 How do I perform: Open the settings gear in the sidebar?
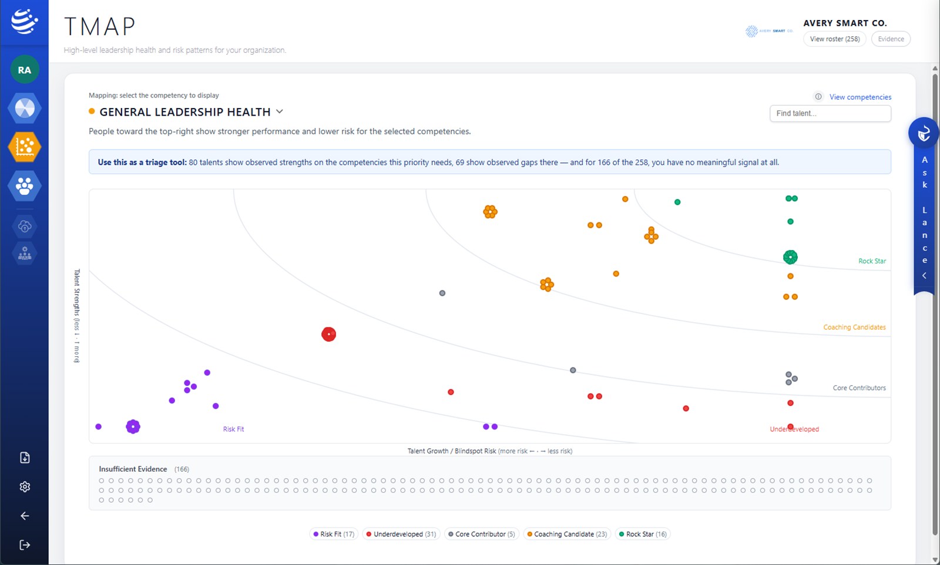pyautogui.click(x=25, y=486)
